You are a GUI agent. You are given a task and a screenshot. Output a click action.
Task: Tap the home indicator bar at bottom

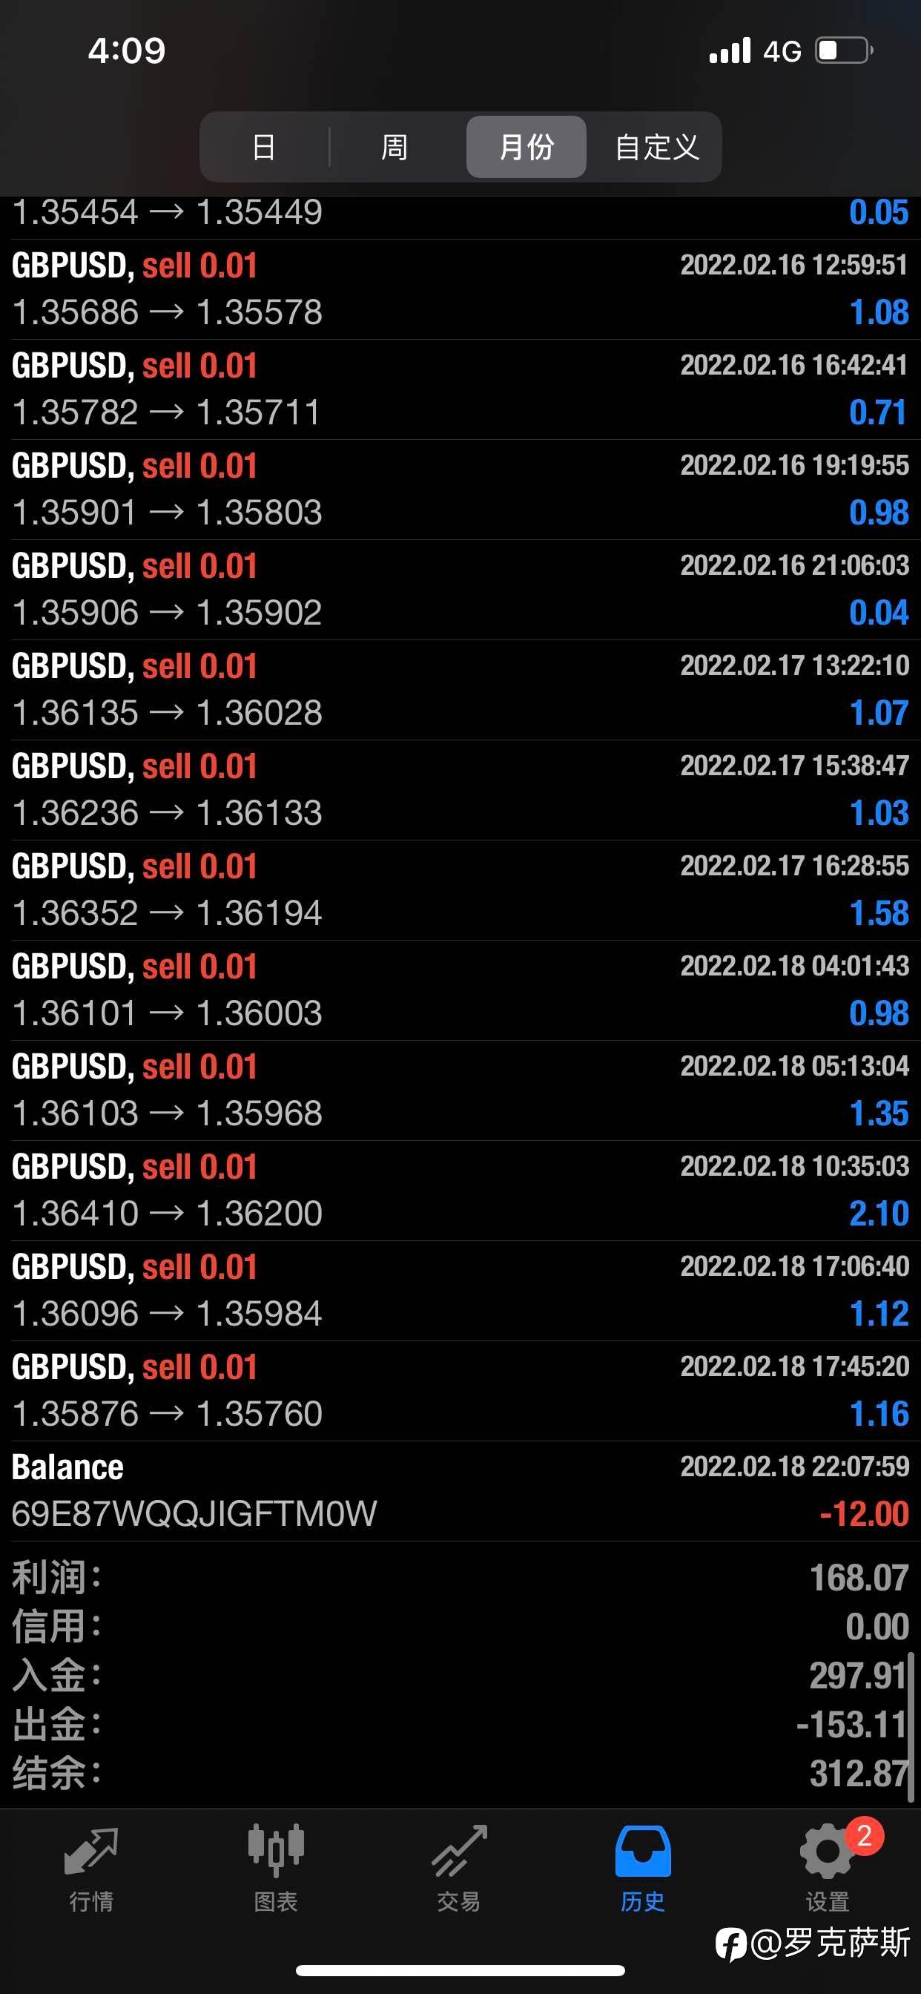click(460, 1970)
